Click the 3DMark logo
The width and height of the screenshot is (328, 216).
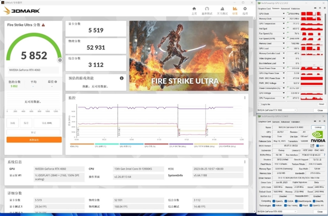pos(22,10)
